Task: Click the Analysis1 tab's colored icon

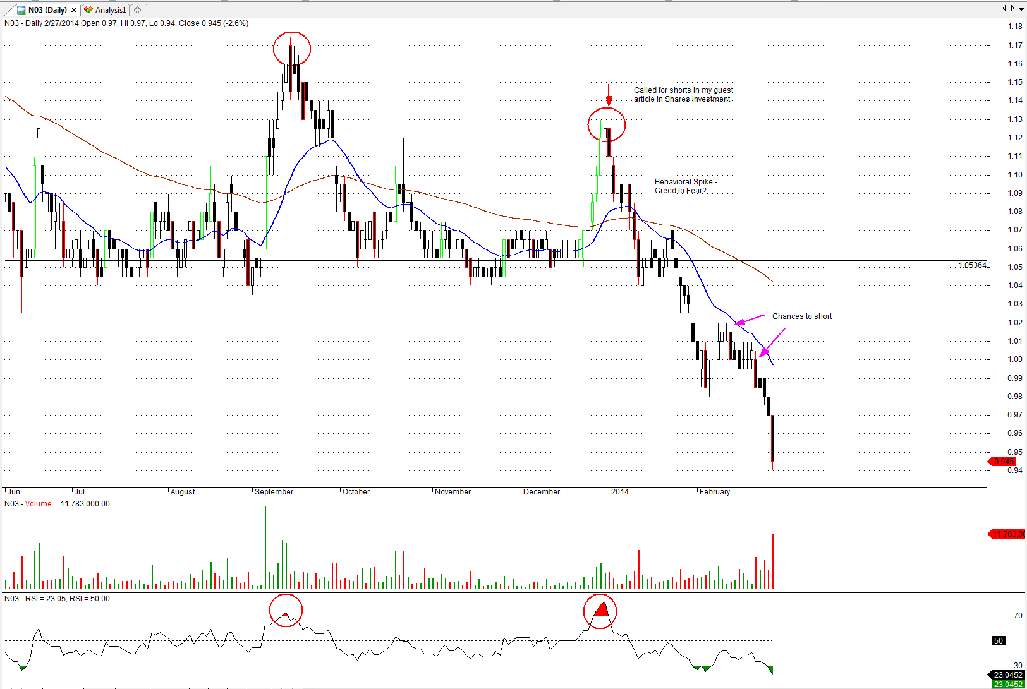Action: point(88,10)
